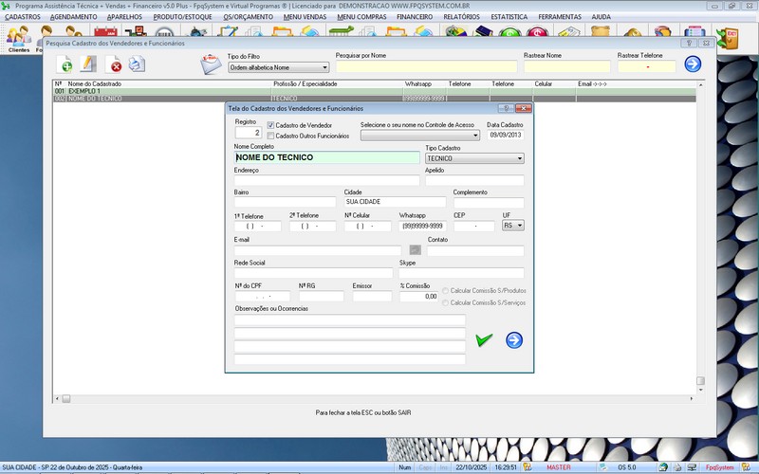Confirm registration with the green checkmark

484,339
